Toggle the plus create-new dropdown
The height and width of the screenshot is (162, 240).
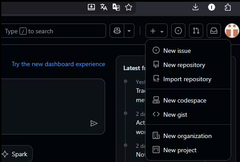[157, 31]
